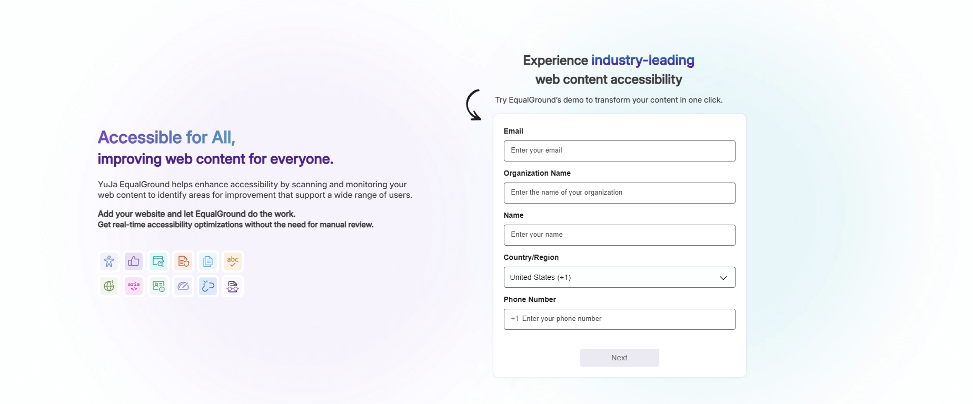Click the green globe alert icon
The height and width of the screenshot is (404, 973).
(109, 286)
